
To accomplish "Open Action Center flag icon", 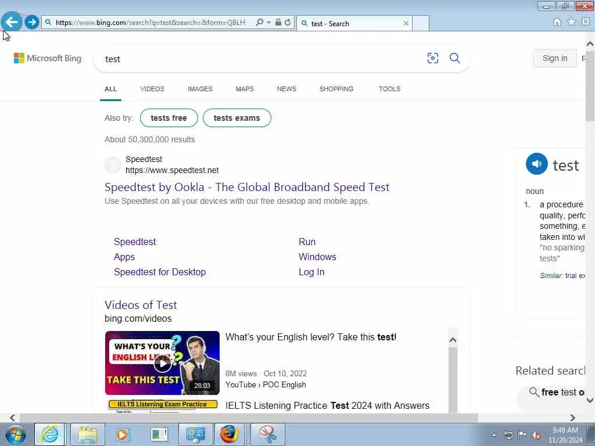I will point(522,435).
